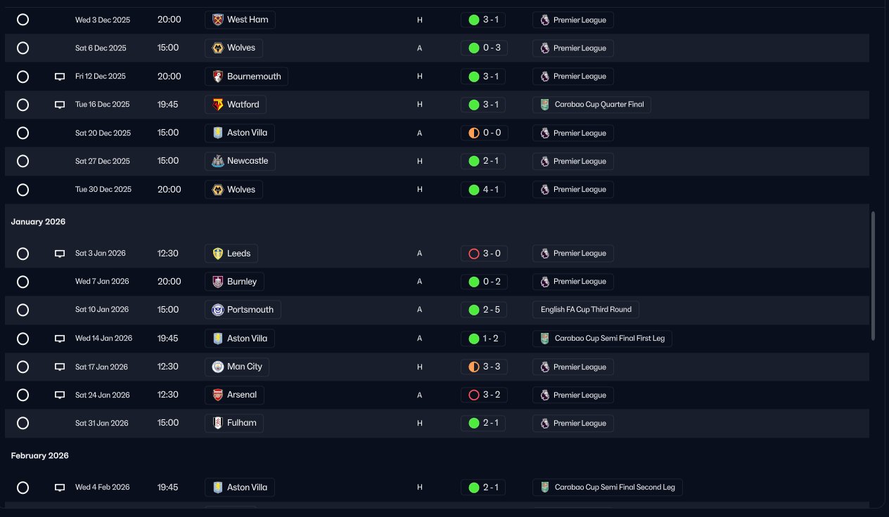Open English FA Cup Third Round competition
Viewport: 889px width, 517px height.
pos(586,310)
